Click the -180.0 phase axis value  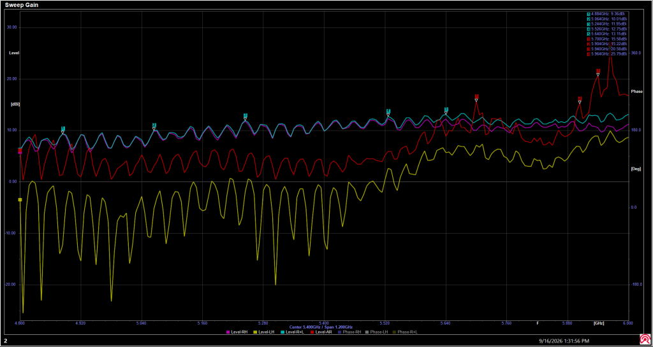636,285
